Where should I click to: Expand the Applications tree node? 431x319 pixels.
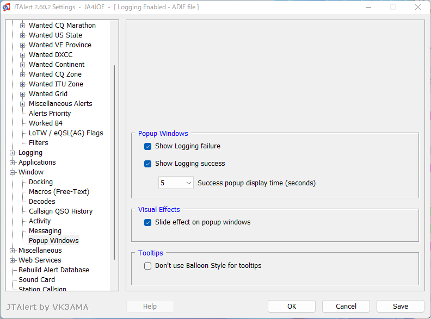point(12,163)
